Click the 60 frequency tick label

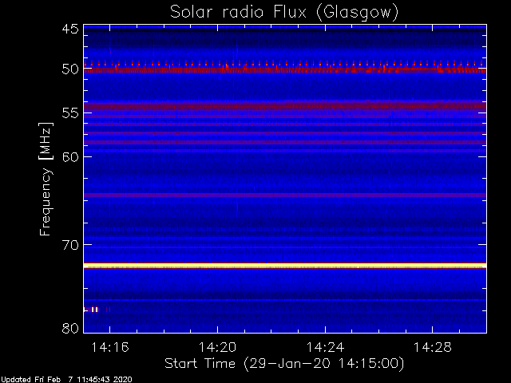click(x=70, y=156)
